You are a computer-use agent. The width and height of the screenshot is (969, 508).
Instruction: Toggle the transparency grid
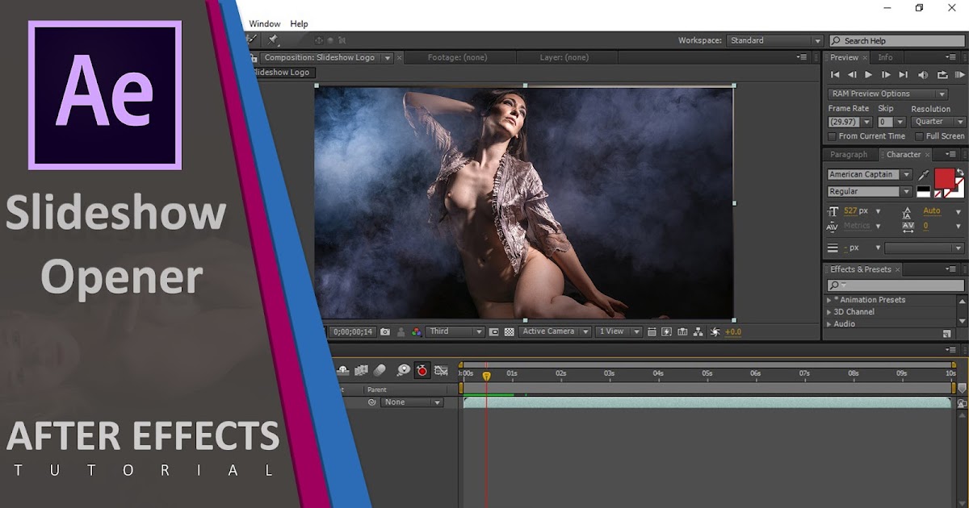(510, 331)
